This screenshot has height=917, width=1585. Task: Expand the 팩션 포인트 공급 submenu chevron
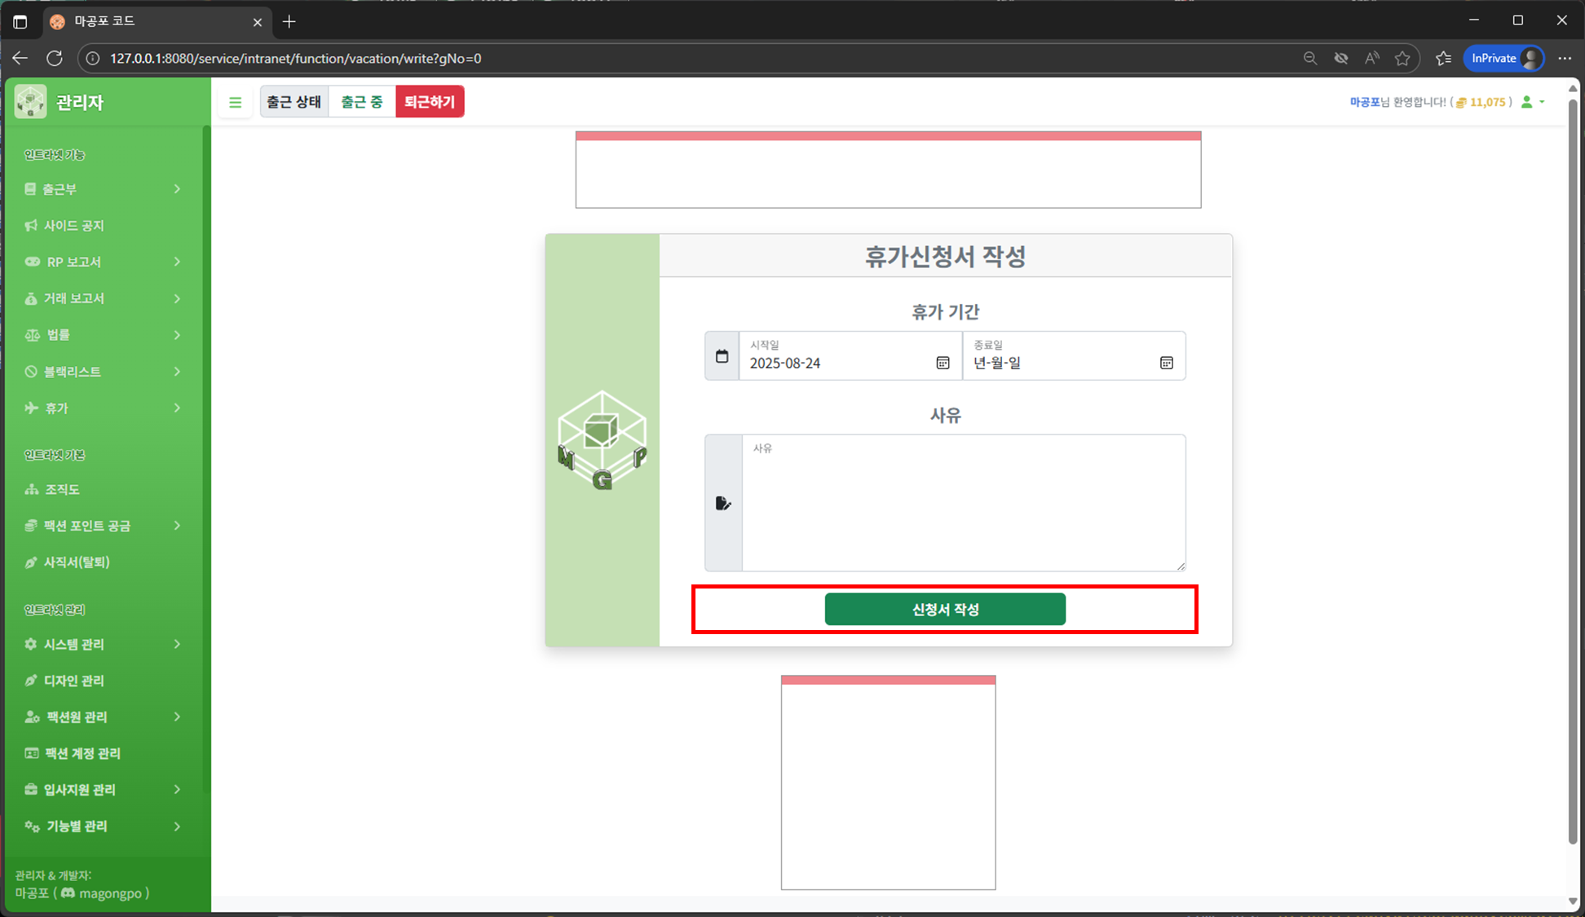[177, 526]
